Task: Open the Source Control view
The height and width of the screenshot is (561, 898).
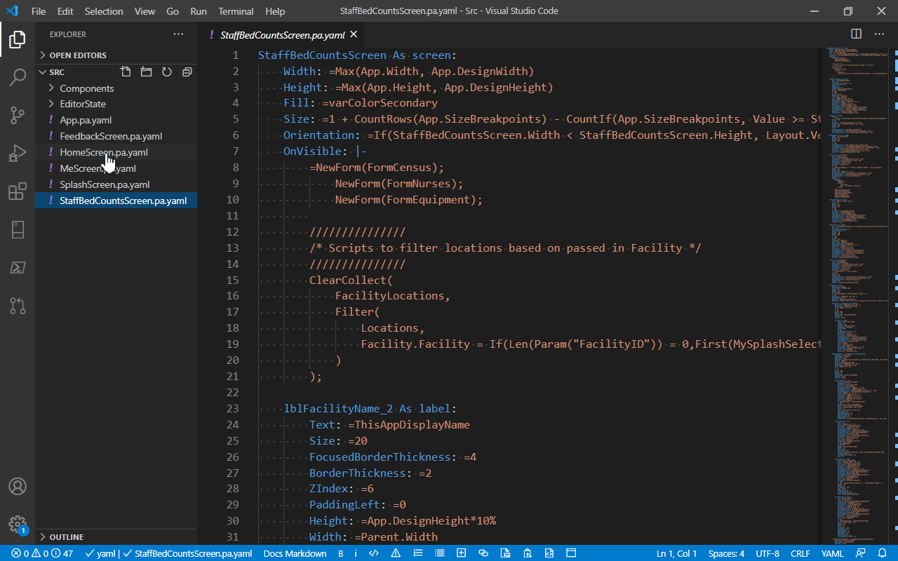Action: pyautogui.click(x=17, y=114)
